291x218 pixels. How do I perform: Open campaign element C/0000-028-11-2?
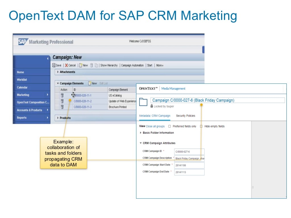point(83,101)
